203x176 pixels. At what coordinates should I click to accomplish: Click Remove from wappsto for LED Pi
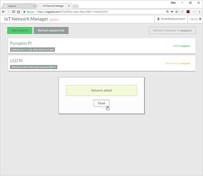pyautogui.click(x=178, y=64)
